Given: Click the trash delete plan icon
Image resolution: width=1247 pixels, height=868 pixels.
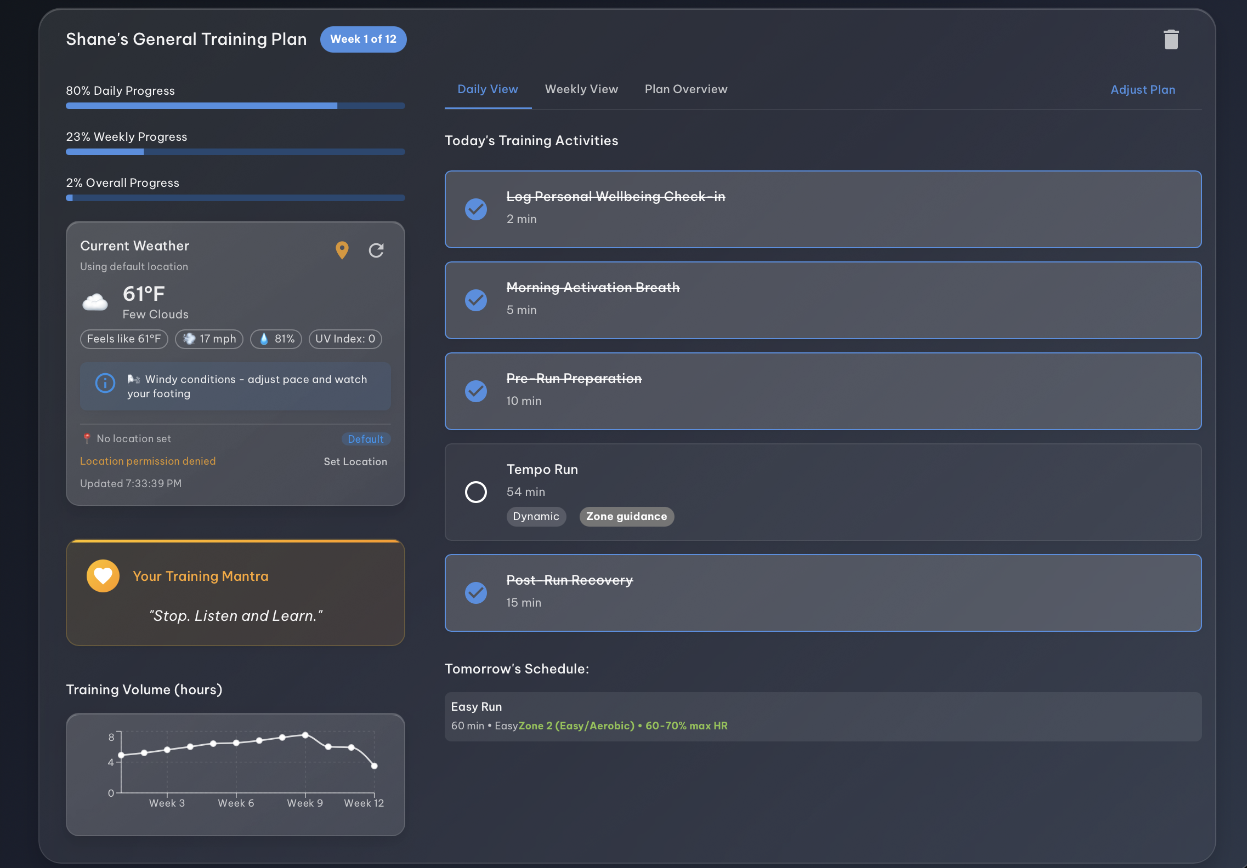Looking at the screenshot, I should click(1171, 39).
